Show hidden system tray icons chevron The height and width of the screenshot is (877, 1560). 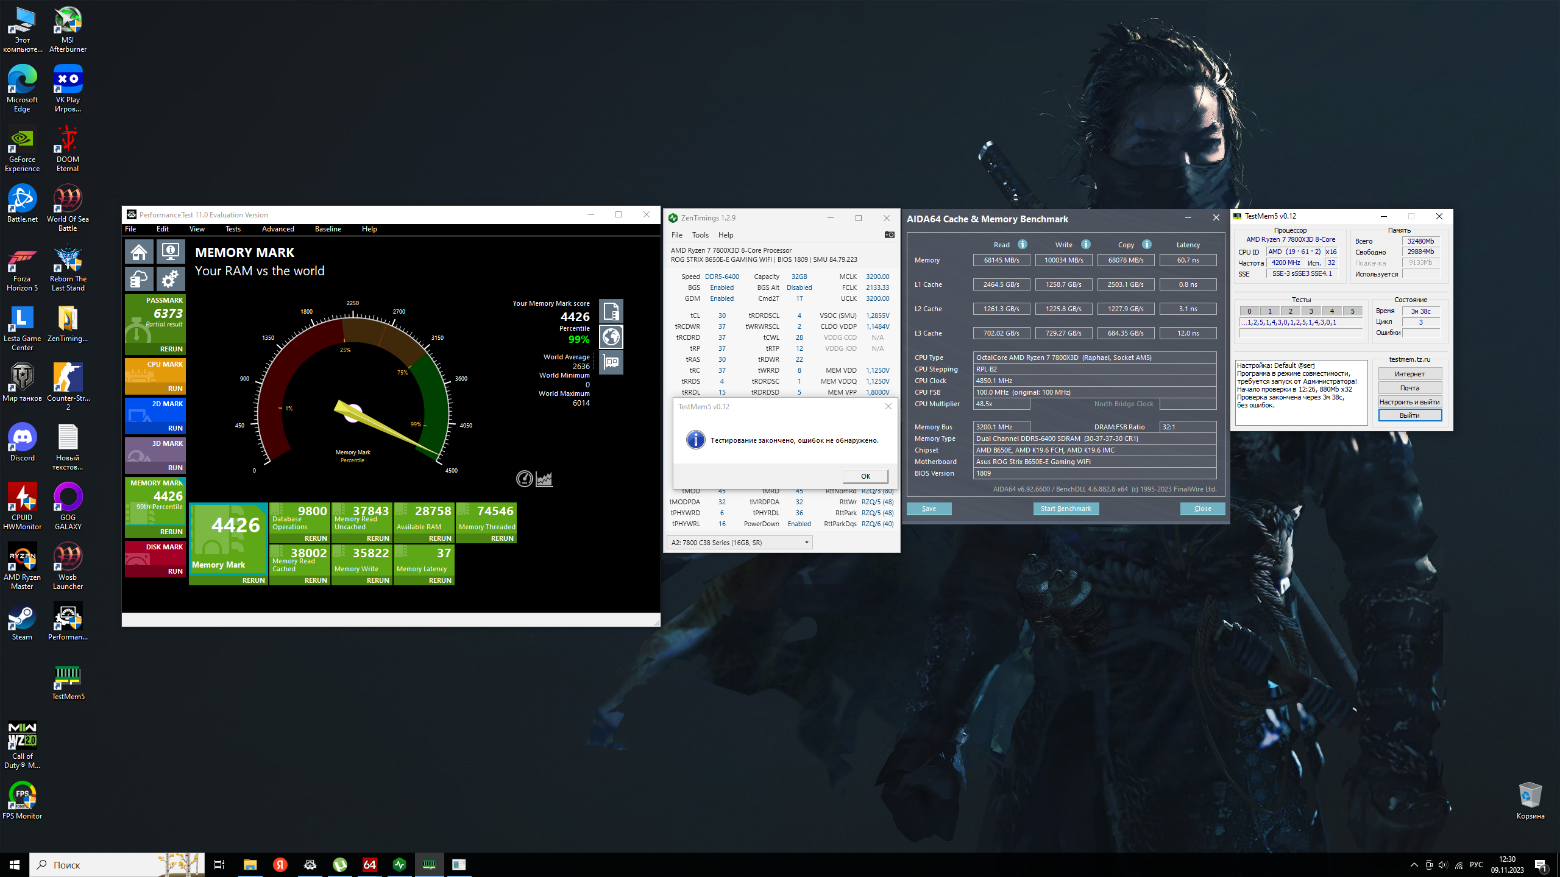pyautogui.click(x=1414, y=865)
